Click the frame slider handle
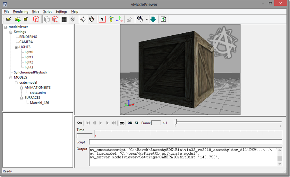 (175, 122)
